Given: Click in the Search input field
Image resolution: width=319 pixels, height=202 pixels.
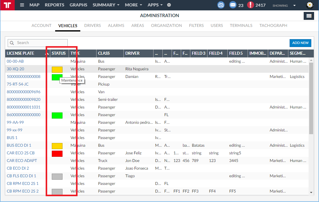Looking at the screenshot, I should tap(37, 43).
